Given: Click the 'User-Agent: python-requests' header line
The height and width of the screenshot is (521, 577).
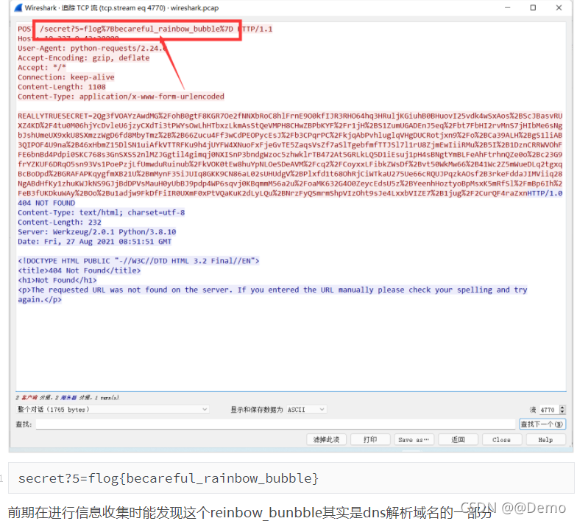Looking at the screenshot, I should (x=92, y=49).
